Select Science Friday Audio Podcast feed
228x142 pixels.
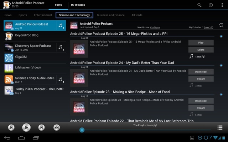pyautogui.click(x=35, y=80)
